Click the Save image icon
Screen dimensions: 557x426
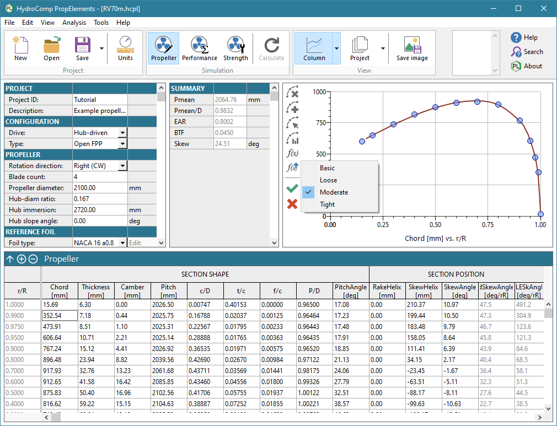pyautogui.click(x=411, y=47)
